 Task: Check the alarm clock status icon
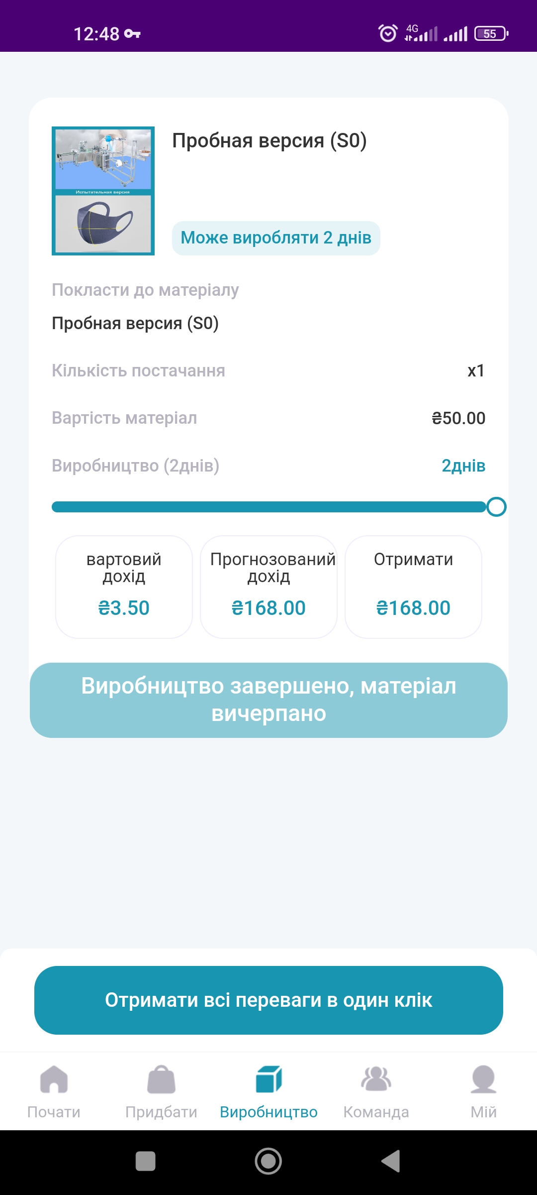pyautogui.click(x=388, y=33)
